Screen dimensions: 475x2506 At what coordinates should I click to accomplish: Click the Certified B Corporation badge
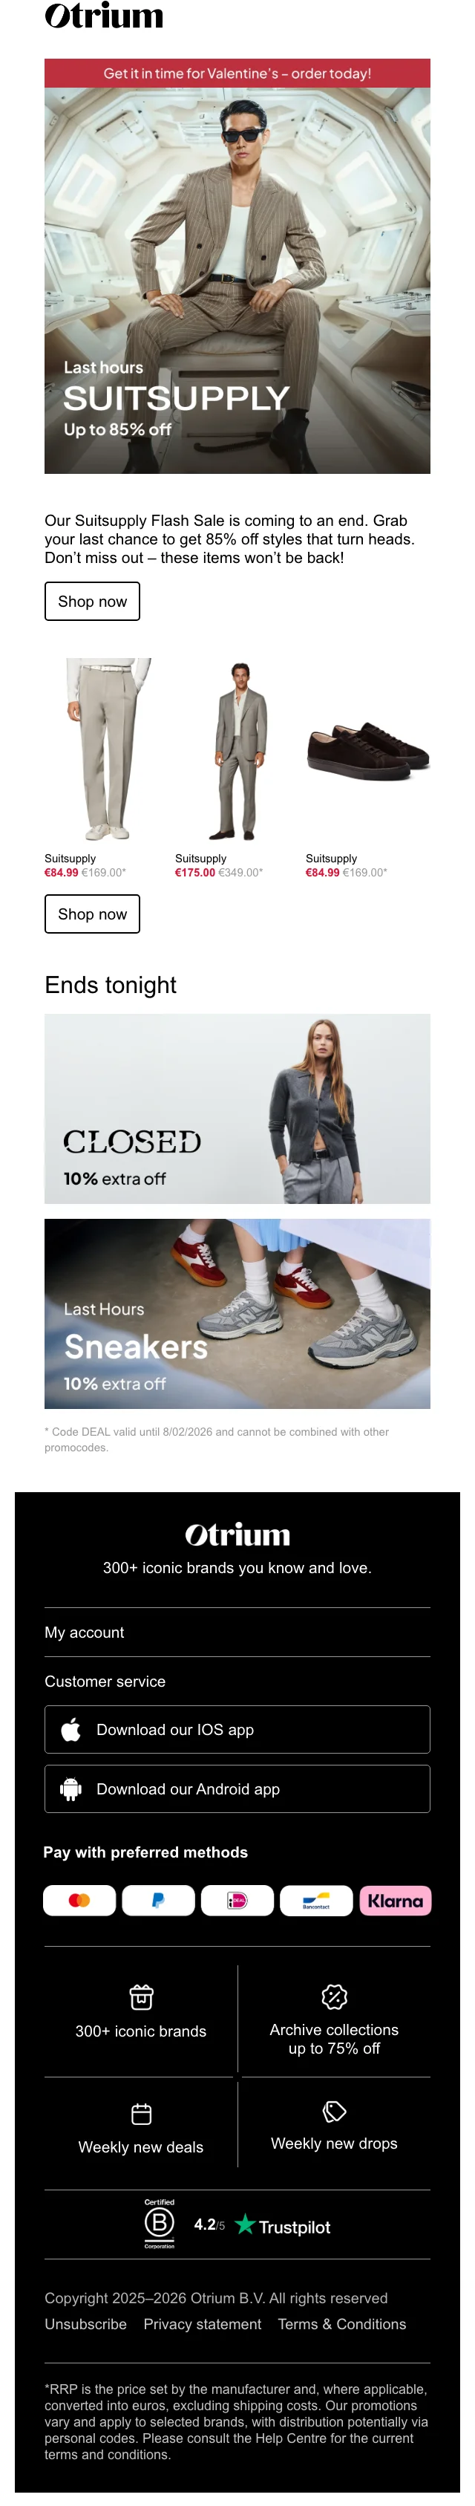pyautogui.click(x=160, y=2223)
